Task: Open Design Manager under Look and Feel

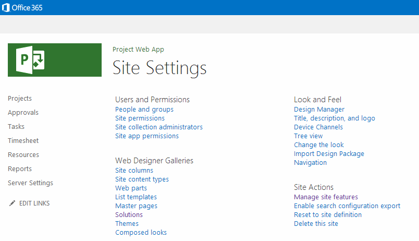Action: 319,110
